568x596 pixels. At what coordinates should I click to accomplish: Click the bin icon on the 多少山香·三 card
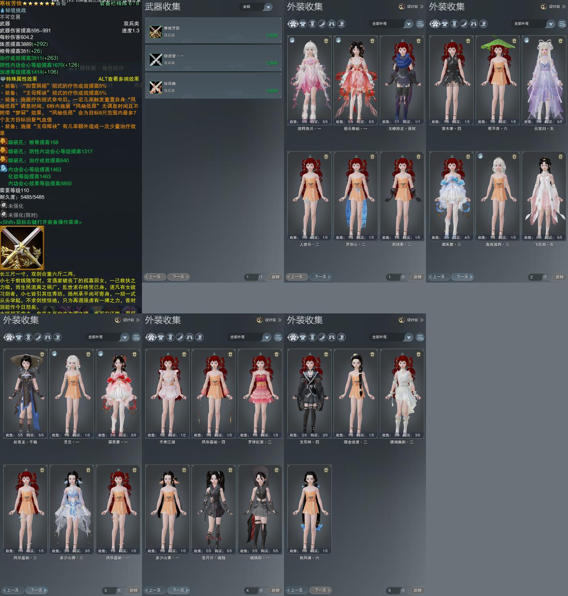pyautogui.click(x=88, y=470)
